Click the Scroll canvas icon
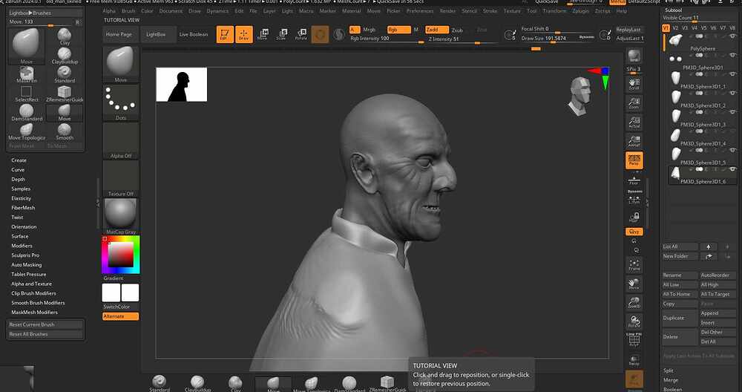Image resolution: width=742 pixels, height=392 pixels. [x=634, y=85]
